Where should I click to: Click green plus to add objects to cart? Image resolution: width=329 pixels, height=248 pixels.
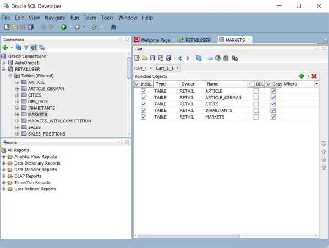click(x=301, y=76)
